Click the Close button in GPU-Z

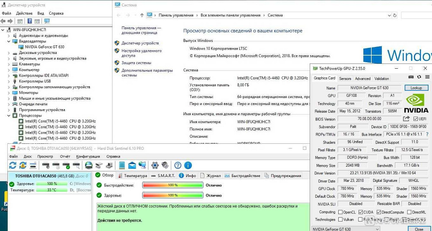(x=419, y=229)
